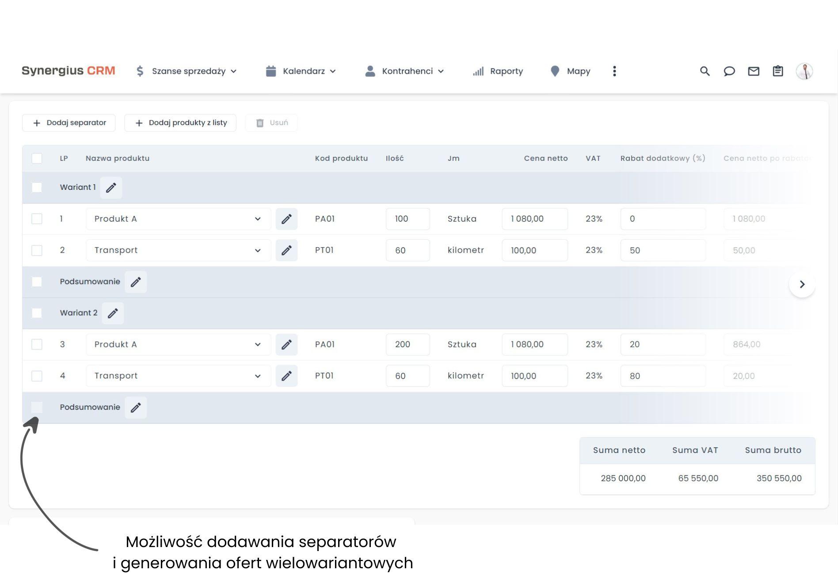This screenshot has width=838, height=574.
Task: Toggle the select-all checkbox in table header
Action: click(37, 159)
